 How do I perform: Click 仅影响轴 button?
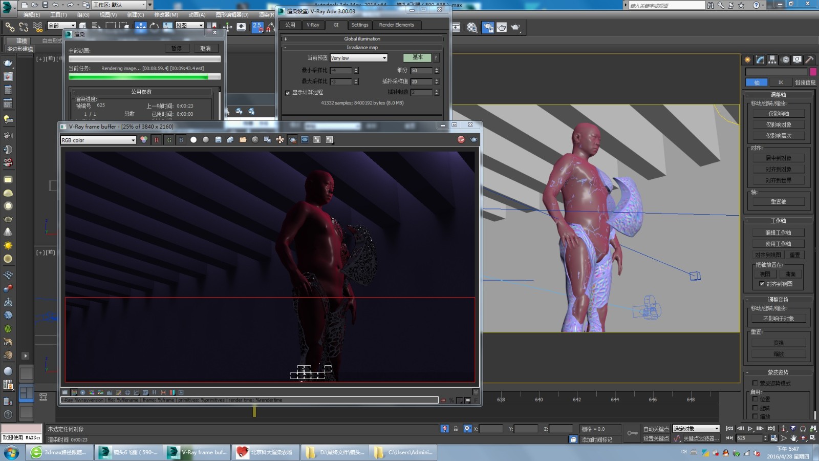pos(779,114)
